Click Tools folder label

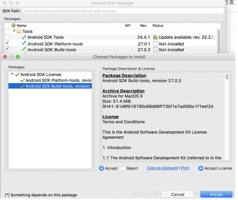pos(27,31)
